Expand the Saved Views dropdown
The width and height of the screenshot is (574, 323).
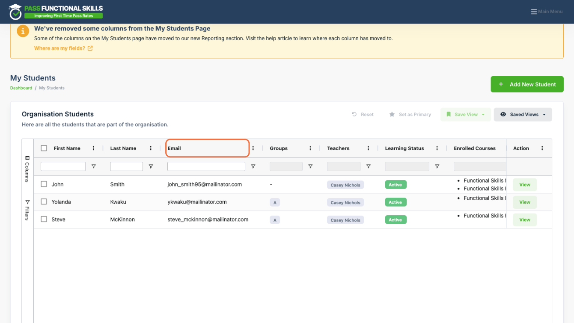[x=523, y=115]
